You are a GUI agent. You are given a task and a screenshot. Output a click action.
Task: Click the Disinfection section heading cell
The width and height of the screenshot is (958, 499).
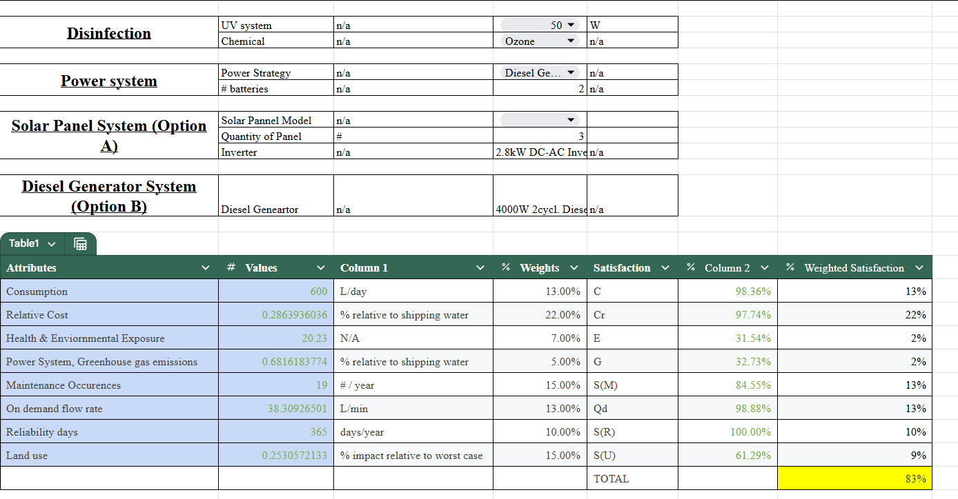click(109, 33)
